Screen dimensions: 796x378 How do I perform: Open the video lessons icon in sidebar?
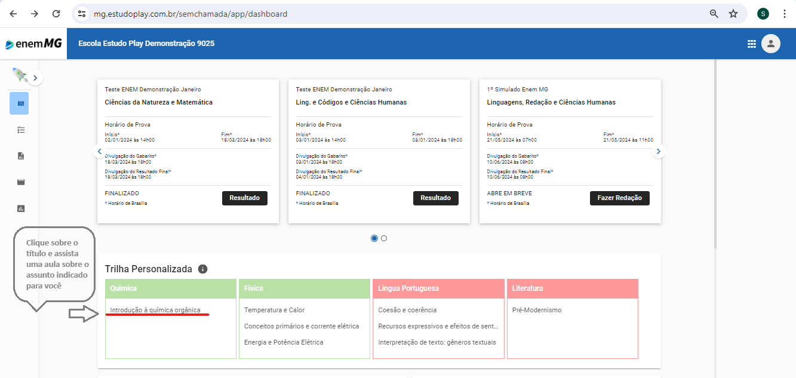point(21,182)
